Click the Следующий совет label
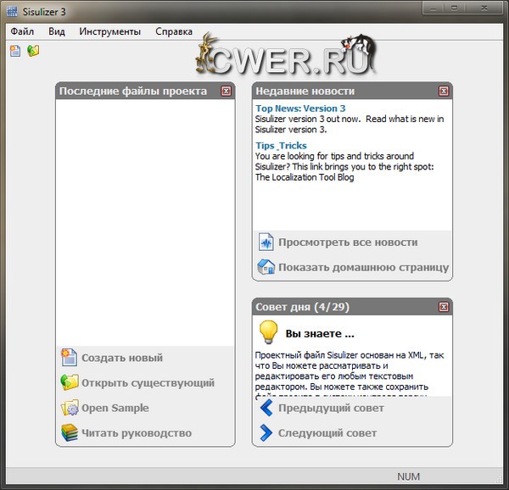 click(327, 433)
